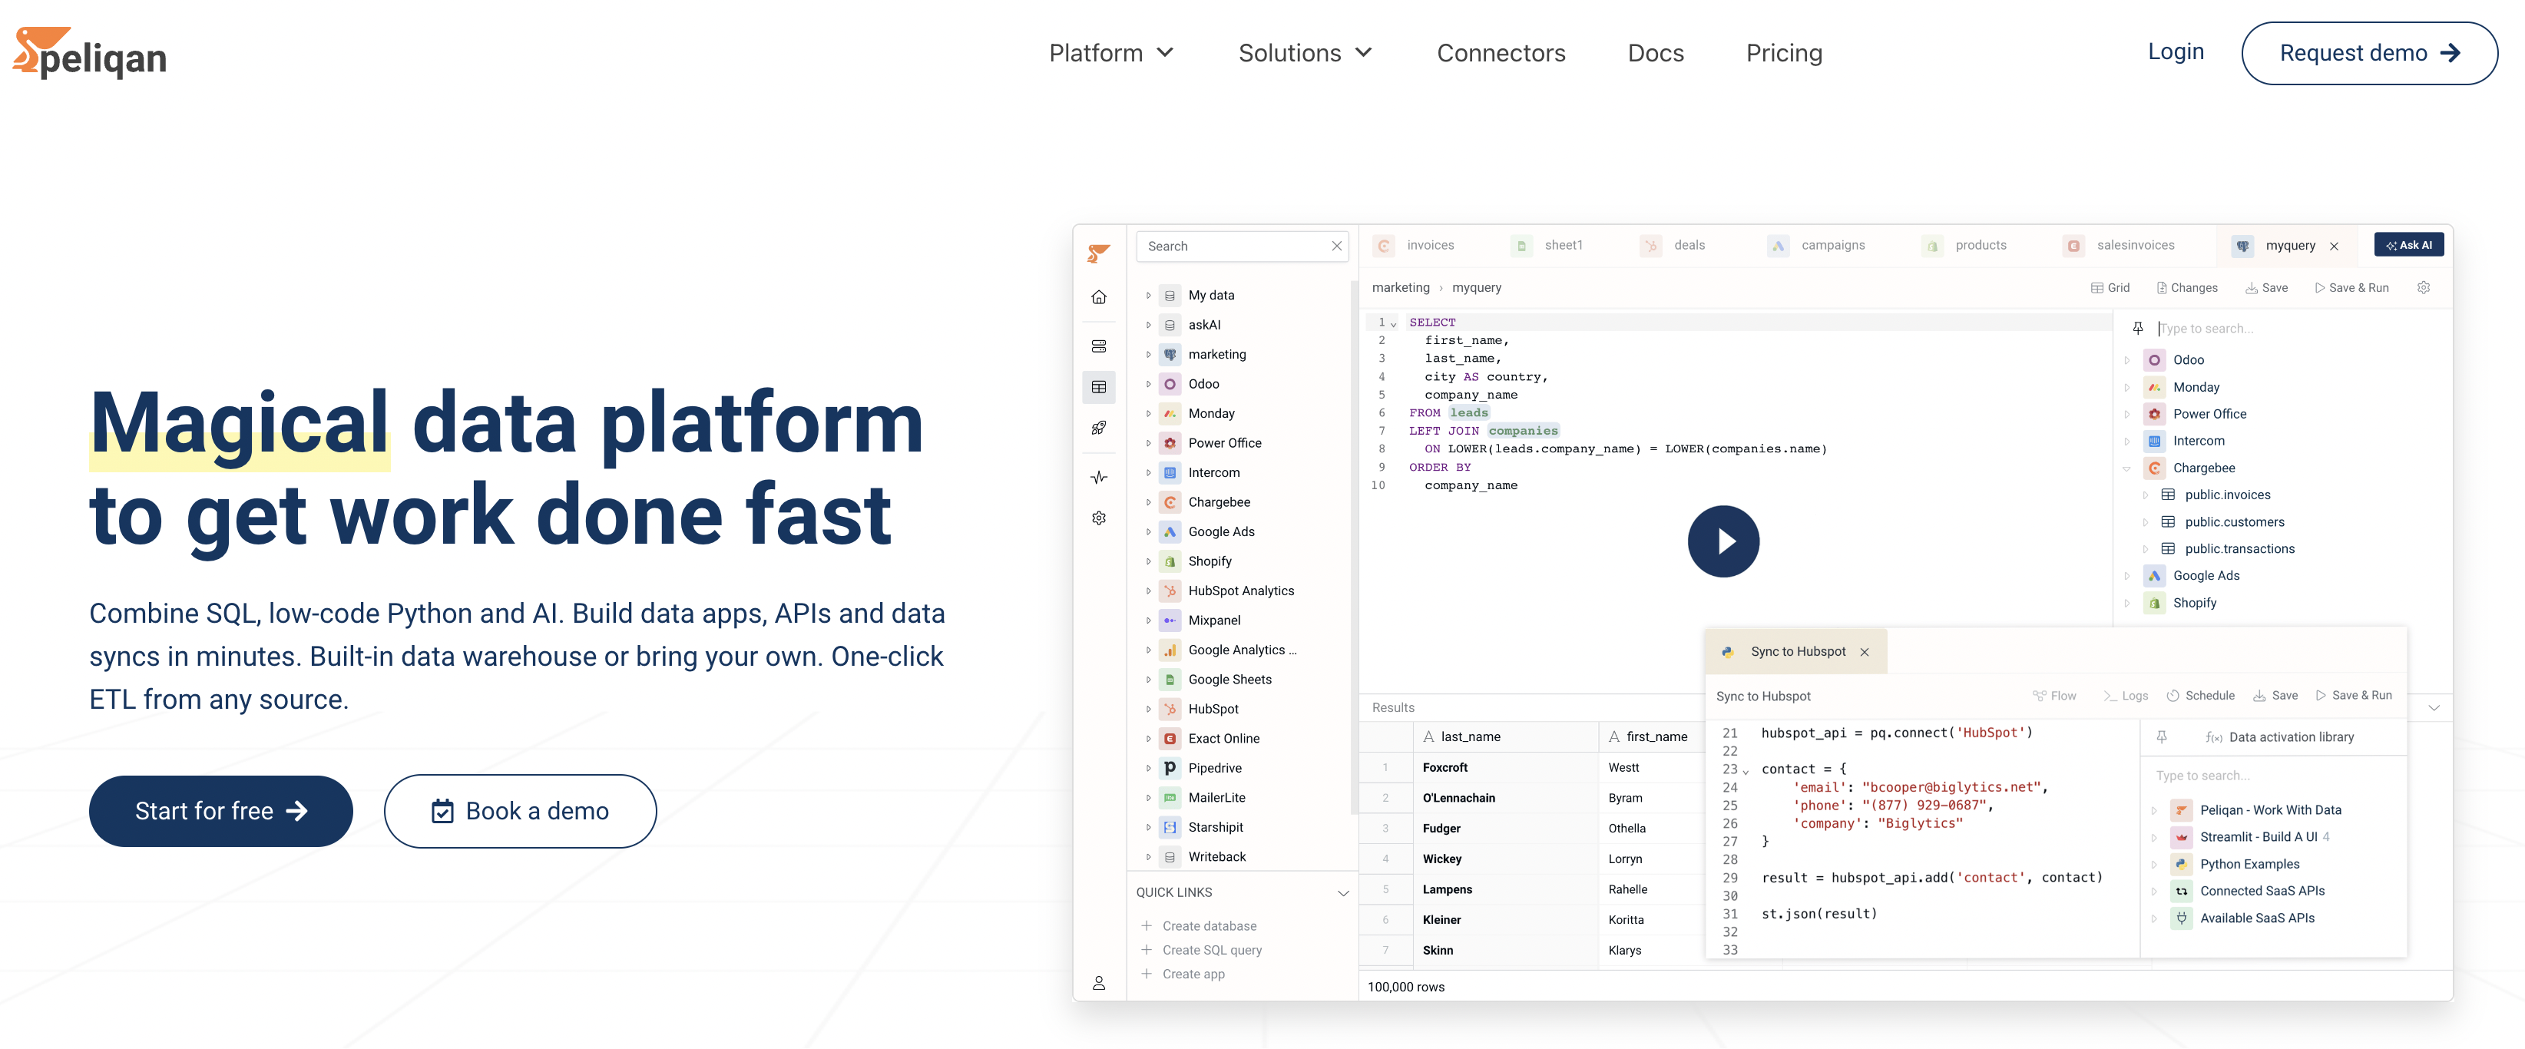Expand the Solutions navigation dropdown
Screen dimensions: 2525x1049
point(1305,51)
